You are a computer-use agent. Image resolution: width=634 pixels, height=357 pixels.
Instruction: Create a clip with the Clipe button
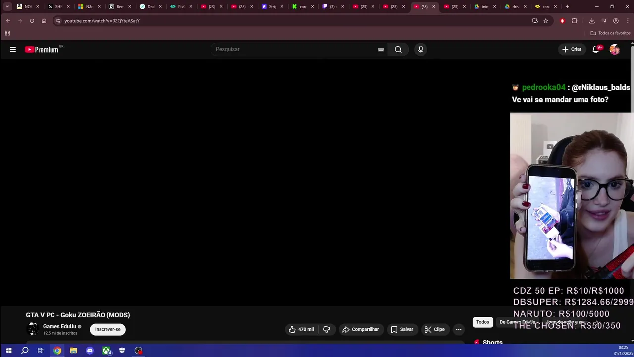click(x=434, y=329)
